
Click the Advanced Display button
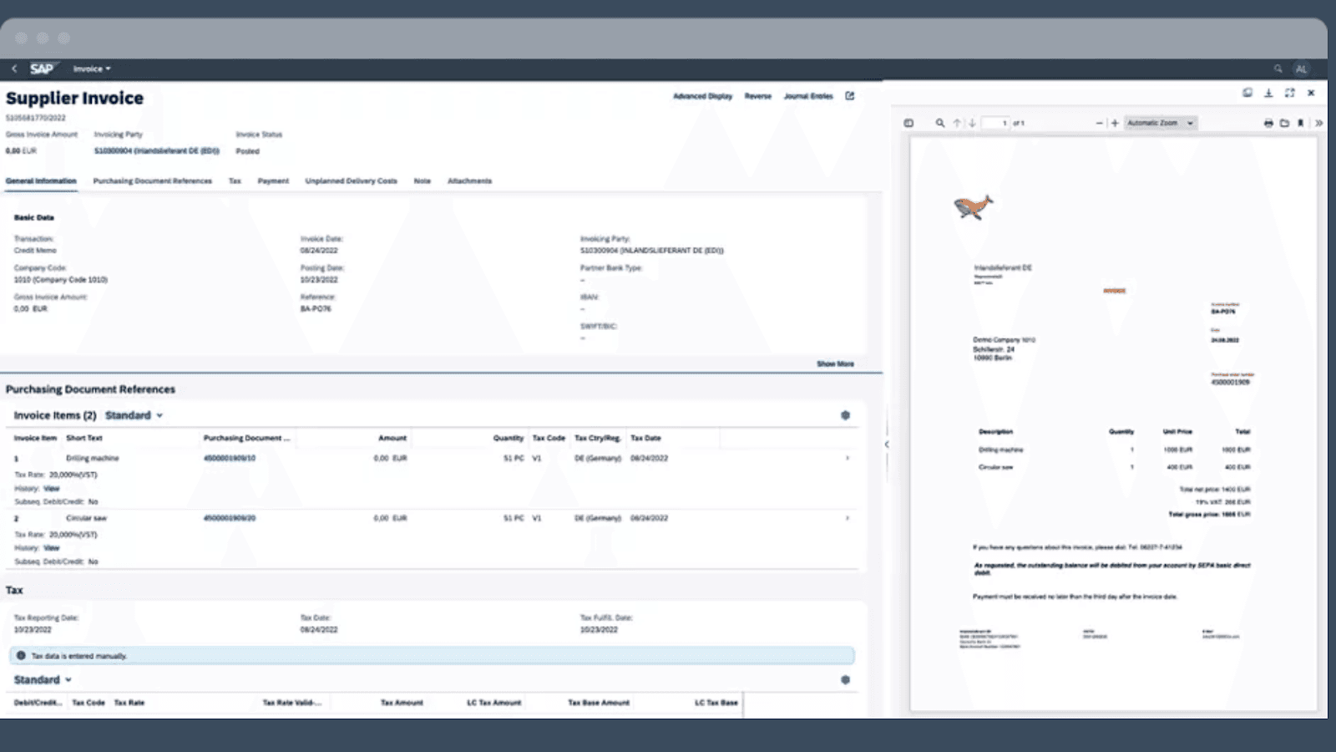tap(702, 96)
